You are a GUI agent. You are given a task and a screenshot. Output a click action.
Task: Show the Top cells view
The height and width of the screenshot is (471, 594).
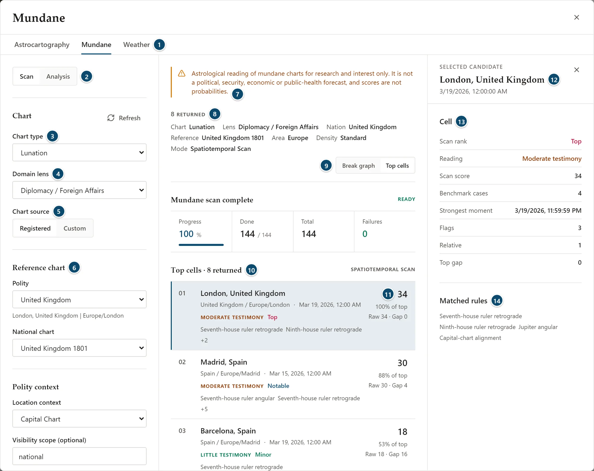tap(397, 165)
